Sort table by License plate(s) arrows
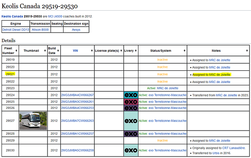 click(x=121, y=51)
